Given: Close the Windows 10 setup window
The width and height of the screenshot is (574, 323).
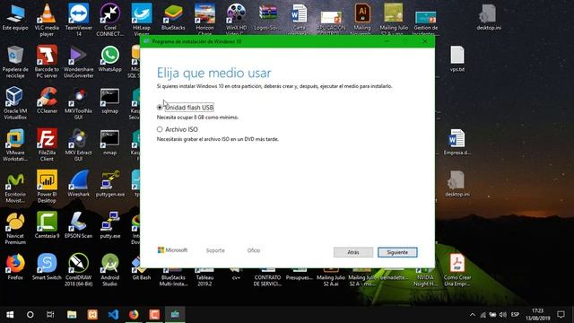Looking at the screenshot, I should [x=424, y=41].
